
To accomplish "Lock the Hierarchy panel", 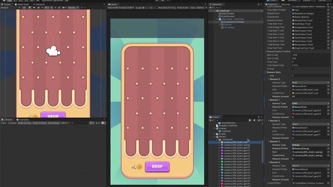I will tap(259, 4).
